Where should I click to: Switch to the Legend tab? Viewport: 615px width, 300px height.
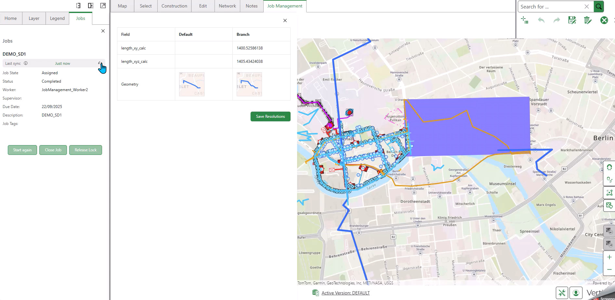pyautogui.click(x=57, y=19)
